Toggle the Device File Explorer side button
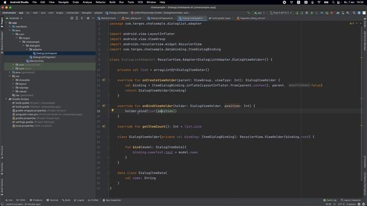This screenshot has height=206, width=367. [365, 184]
